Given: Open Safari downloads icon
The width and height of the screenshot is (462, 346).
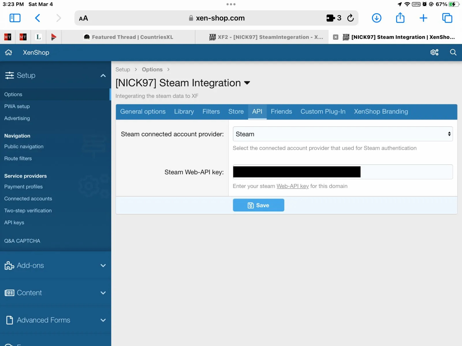Looking at the screenshot, I should (x=376, y=18).
